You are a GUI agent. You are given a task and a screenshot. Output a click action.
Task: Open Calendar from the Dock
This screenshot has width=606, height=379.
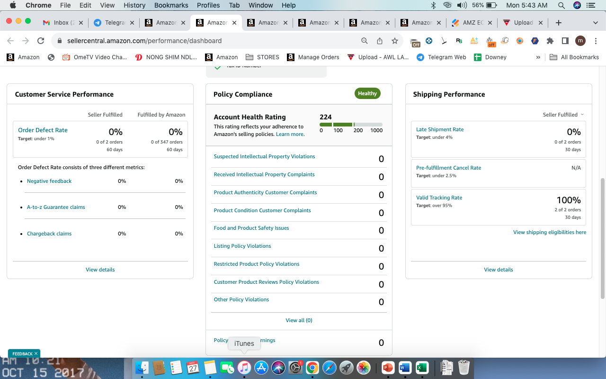(x=193, y=368)
